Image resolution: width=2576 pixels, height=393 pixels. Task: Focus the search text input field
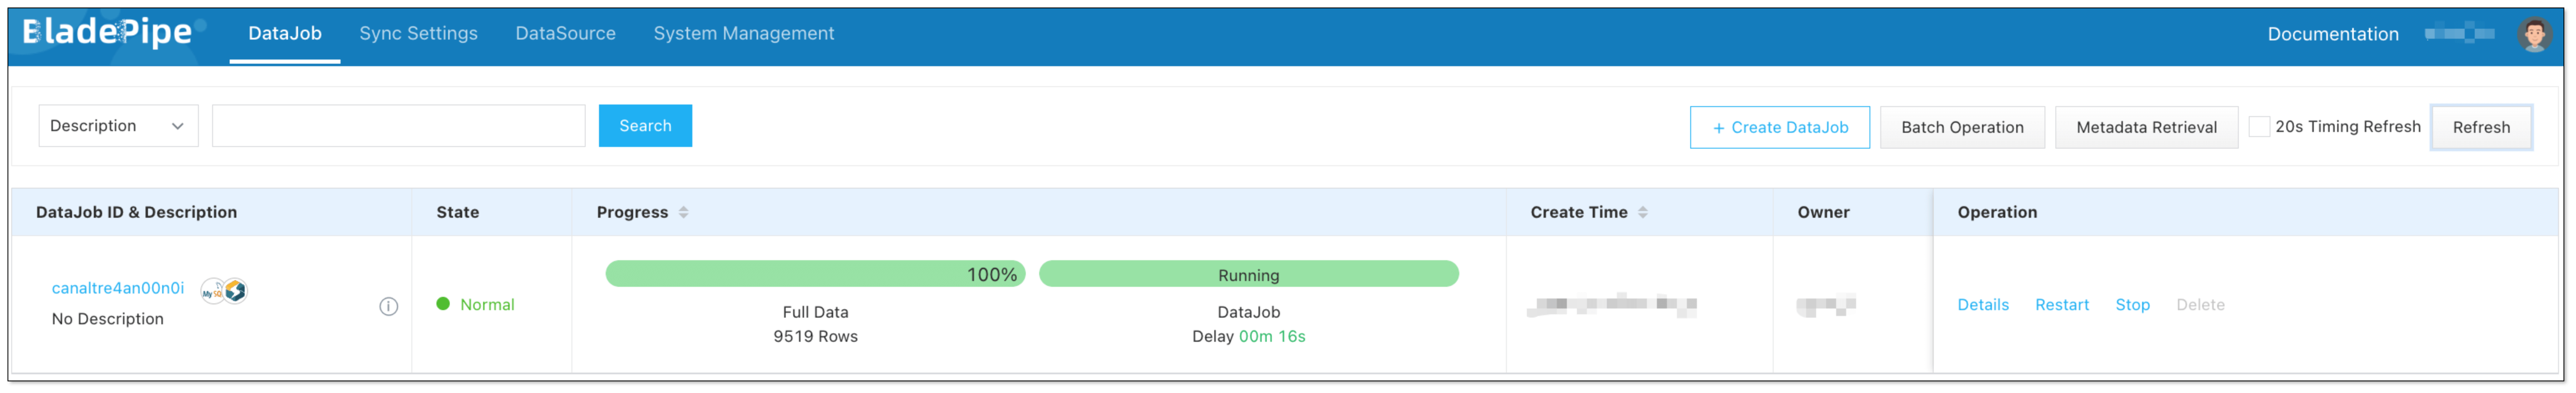pyautogui.click(x=398, y=126)
